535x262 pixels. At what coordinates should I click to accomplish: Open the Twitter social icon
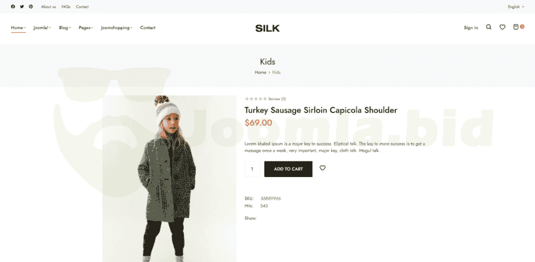click(x=22, y=6)
